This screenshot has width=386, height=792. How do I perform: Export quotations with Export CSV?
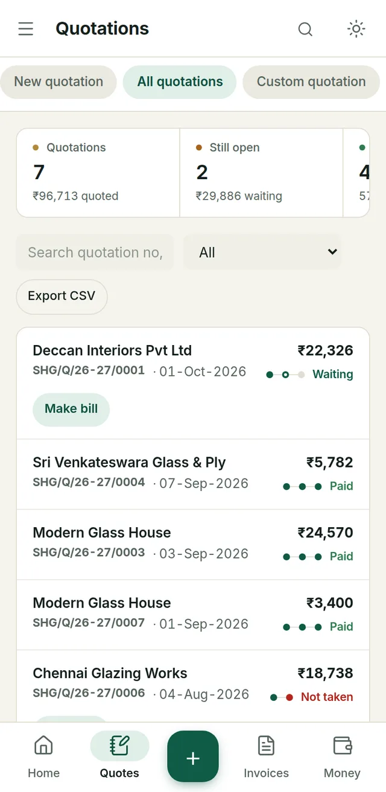[62, 296]
